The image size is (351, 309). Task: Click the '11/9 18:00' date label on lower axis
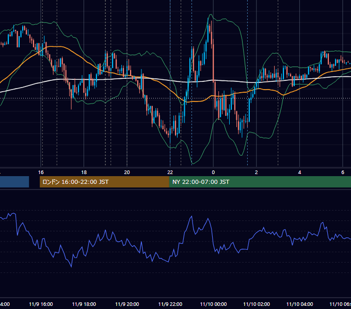(x=84, y=304)
